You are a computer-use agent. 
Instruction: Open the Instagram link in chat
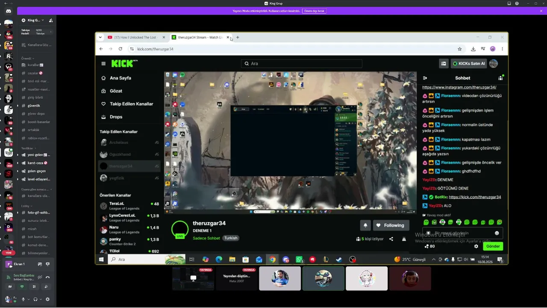tap(459, 87)
